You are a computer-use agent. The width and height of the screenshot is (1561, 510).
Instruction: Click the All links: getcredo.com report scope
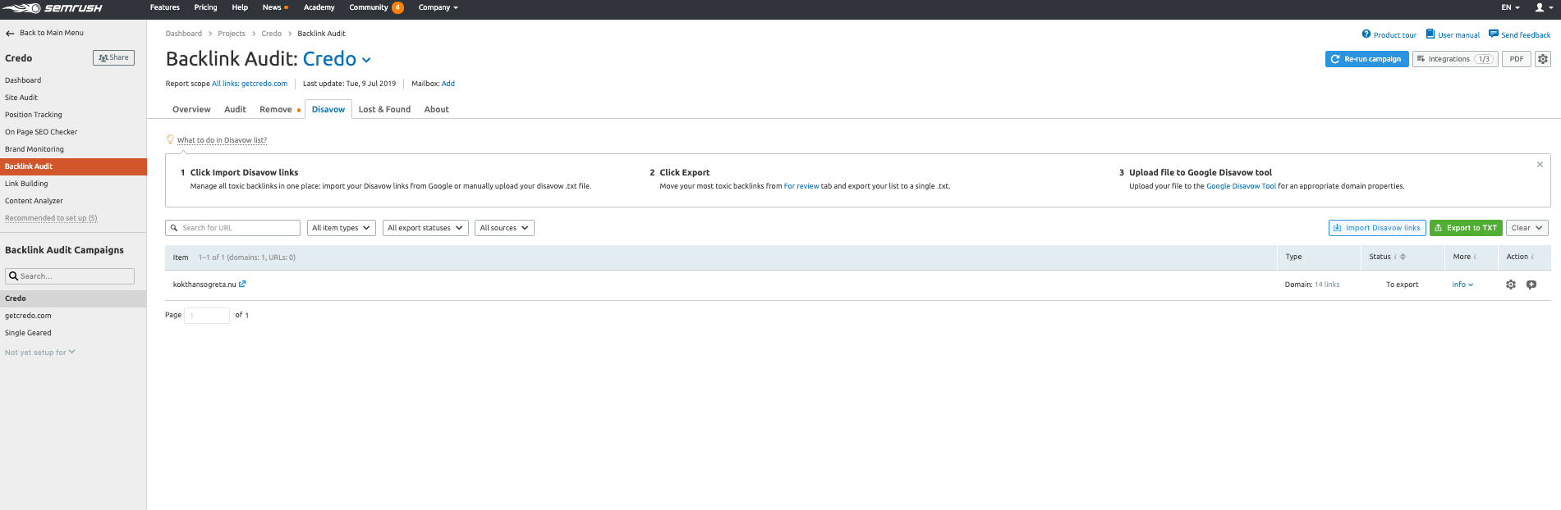click(250, 84)
